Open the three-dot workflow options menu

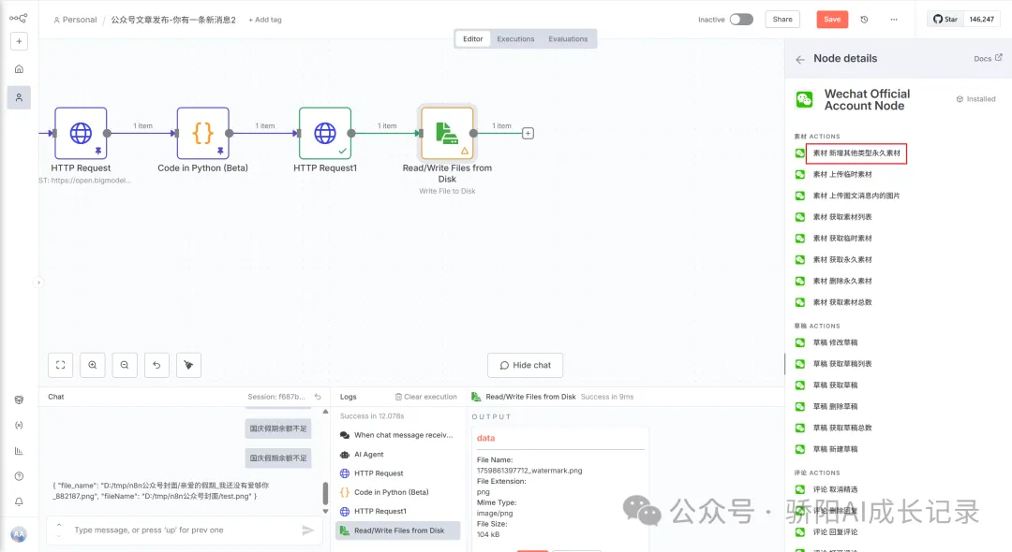pyautogui.click(x=894, y=20)
